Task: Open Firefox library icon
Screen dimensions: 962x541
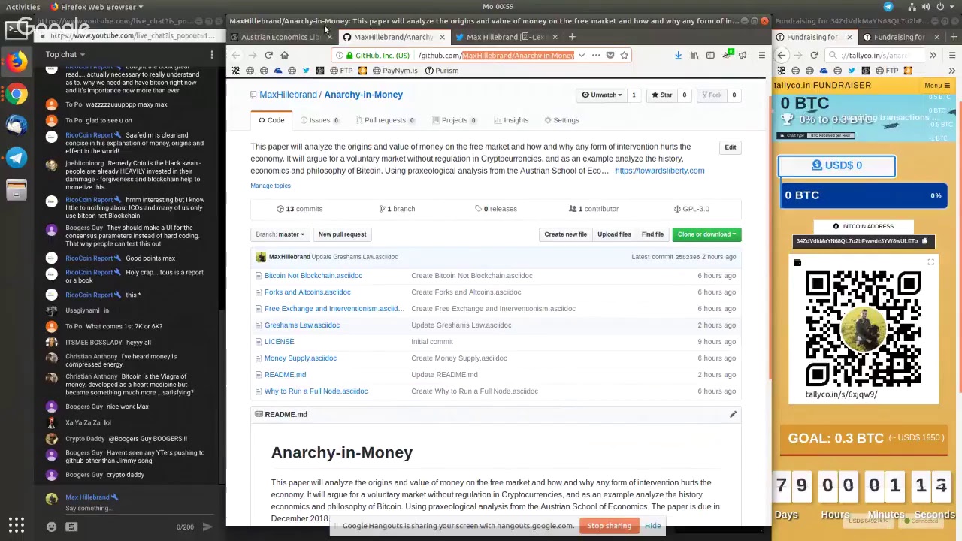Action: coord(694,55)
